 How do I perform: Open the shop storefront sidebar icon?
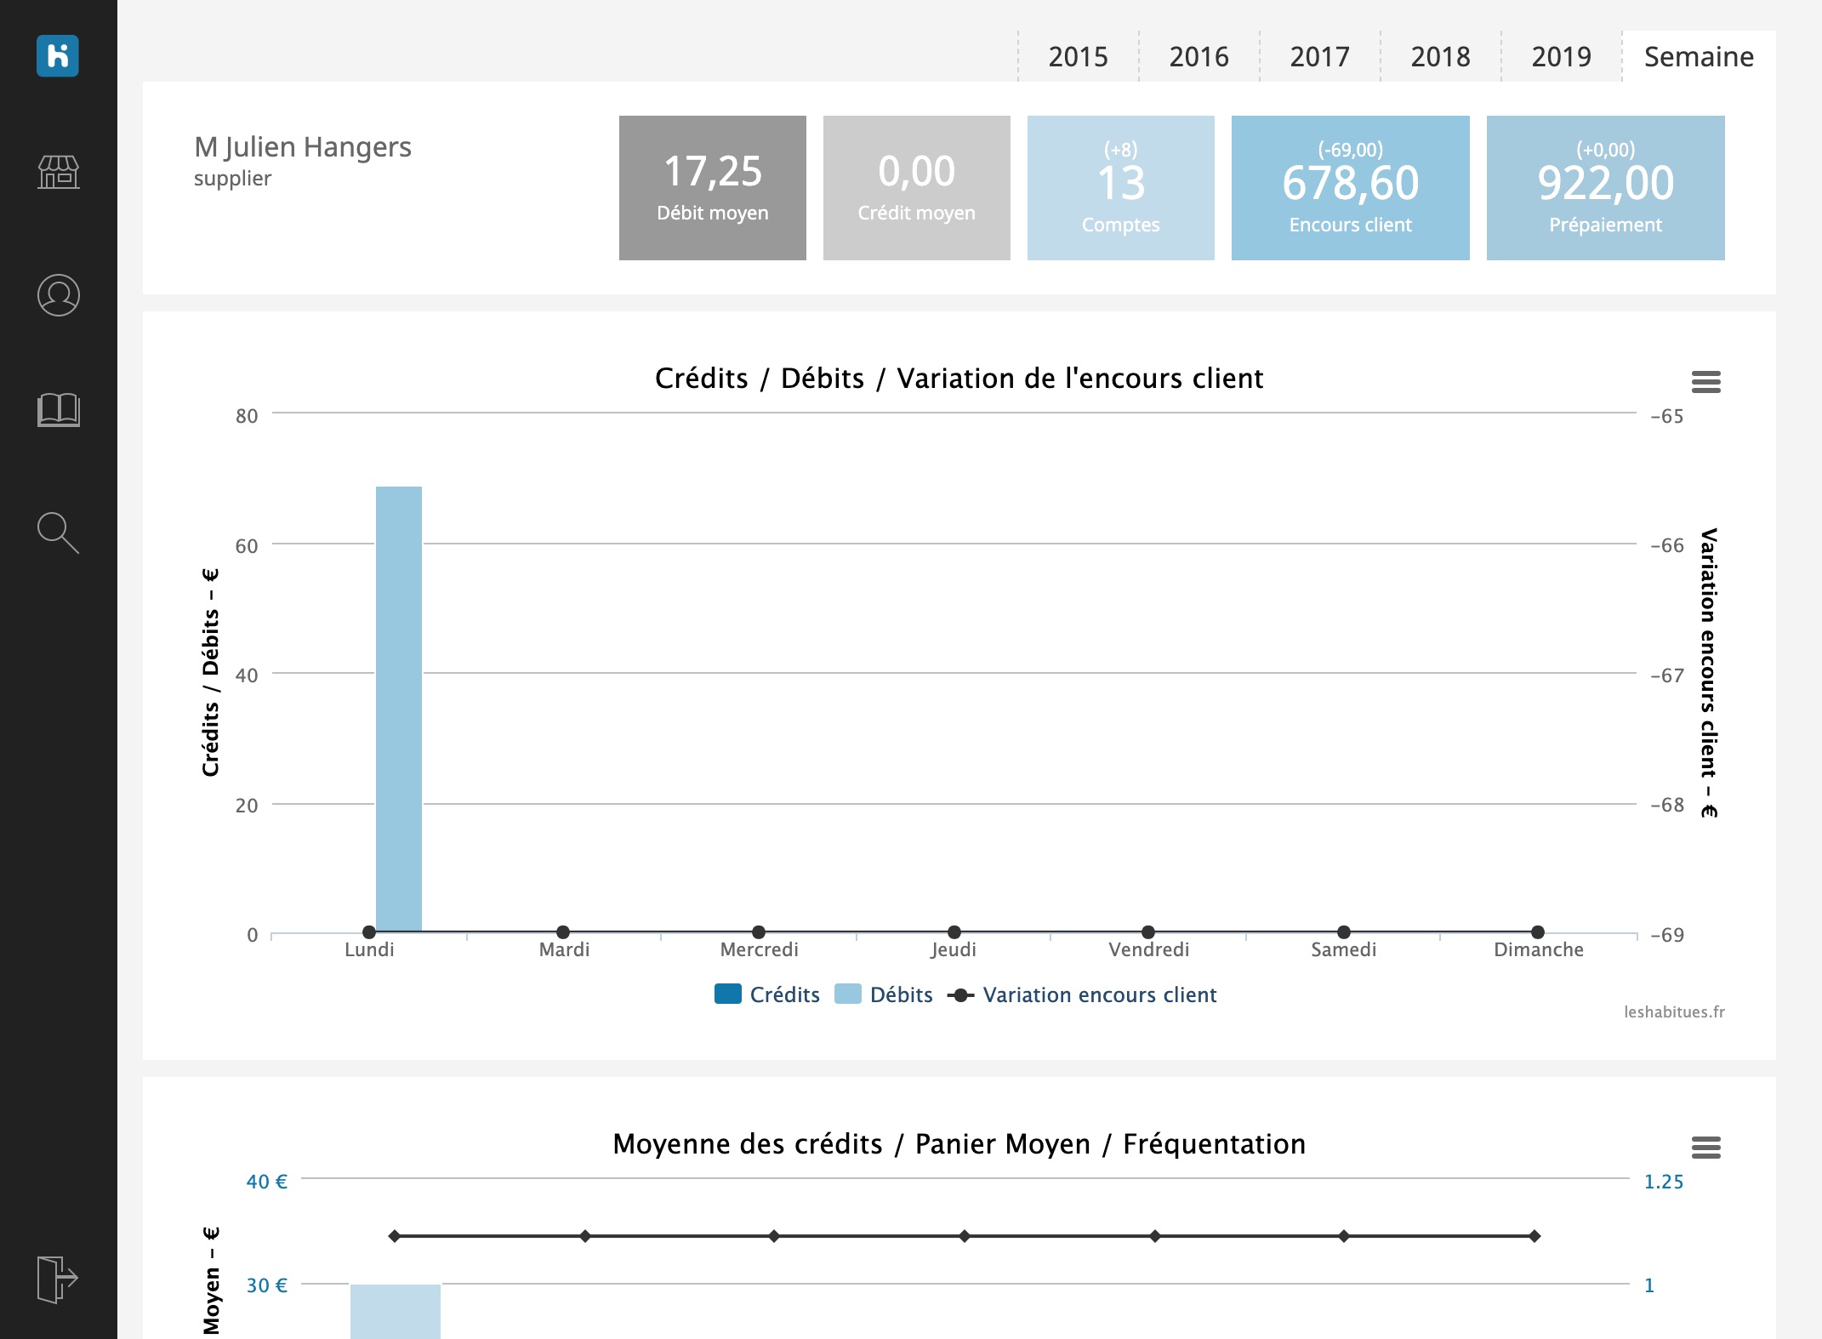coord(59,172)
